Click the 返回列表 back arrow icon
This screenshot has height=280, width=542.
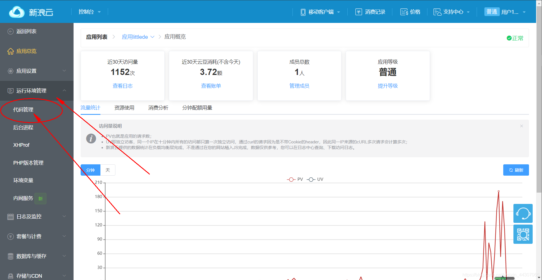[10, 31]
